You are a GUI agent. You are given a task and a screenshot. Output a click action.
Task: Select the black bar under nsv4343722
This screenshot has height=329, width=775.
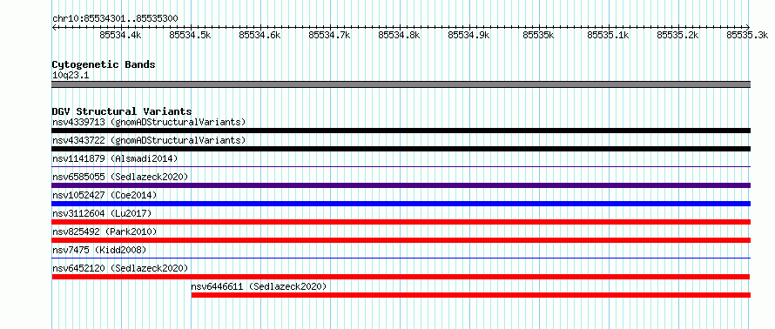pyautogui.click(x=401, y=149)
